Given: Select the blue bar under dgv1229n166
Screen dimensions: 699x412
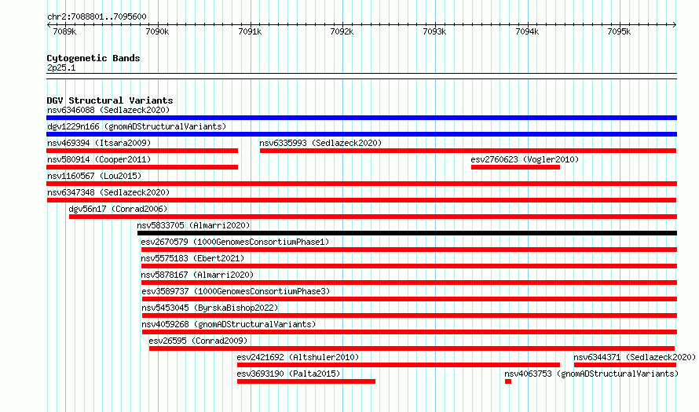Looking at the screenshot, I should coord(361,134).
